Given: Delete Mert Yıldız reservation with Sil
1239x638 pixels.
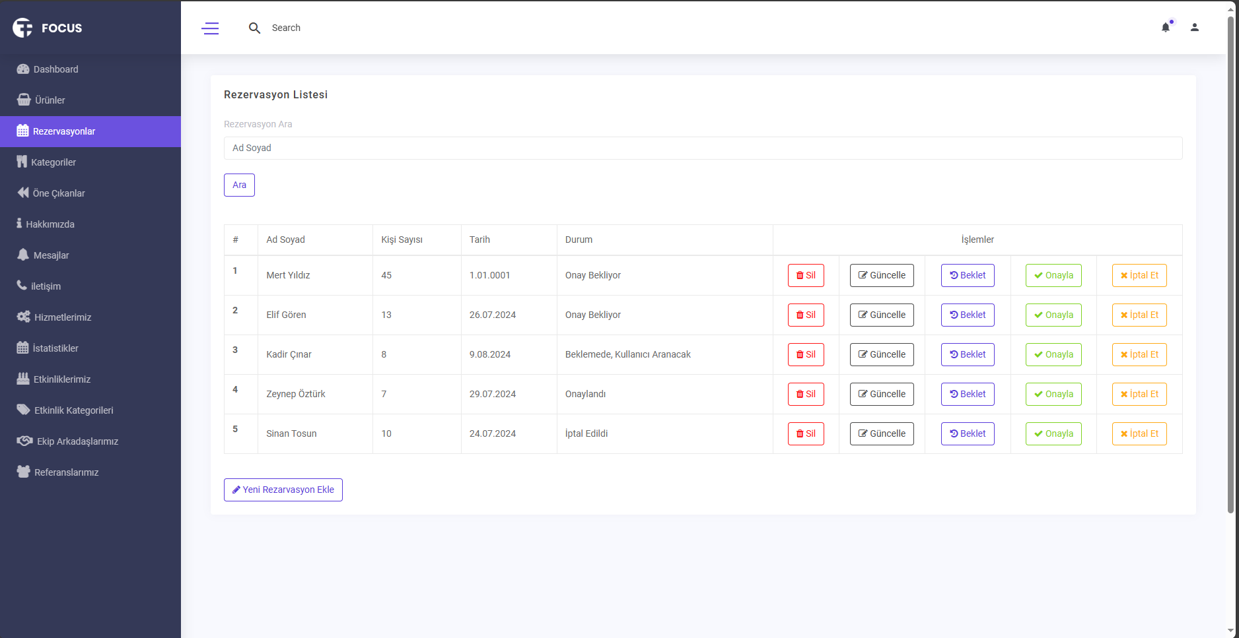Looking at the screenshot, I should pyautogui.click(x=805, y=276).
